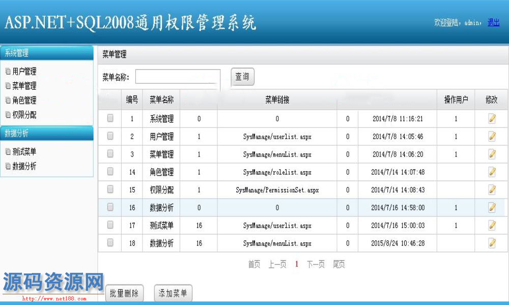
Task: Select checkbox for row 3 菜单管理
Action: (110, 154)
